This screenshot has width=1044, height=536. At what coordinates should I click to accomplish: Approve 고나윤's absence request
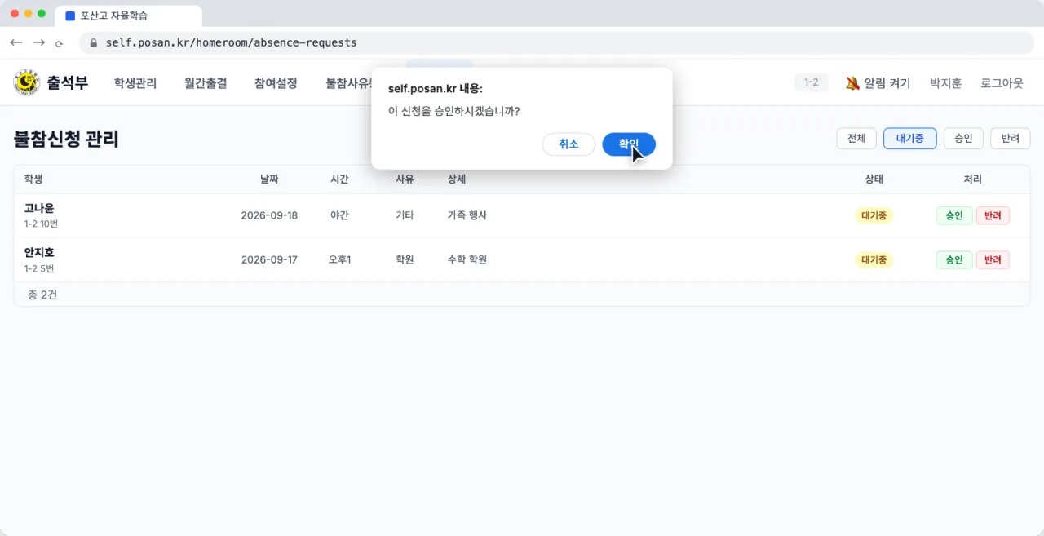(x=954, y=215)
